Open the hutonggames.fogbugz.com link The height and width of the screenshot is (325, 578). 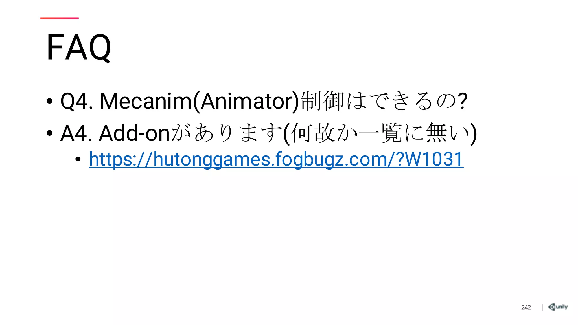point(276,159)
